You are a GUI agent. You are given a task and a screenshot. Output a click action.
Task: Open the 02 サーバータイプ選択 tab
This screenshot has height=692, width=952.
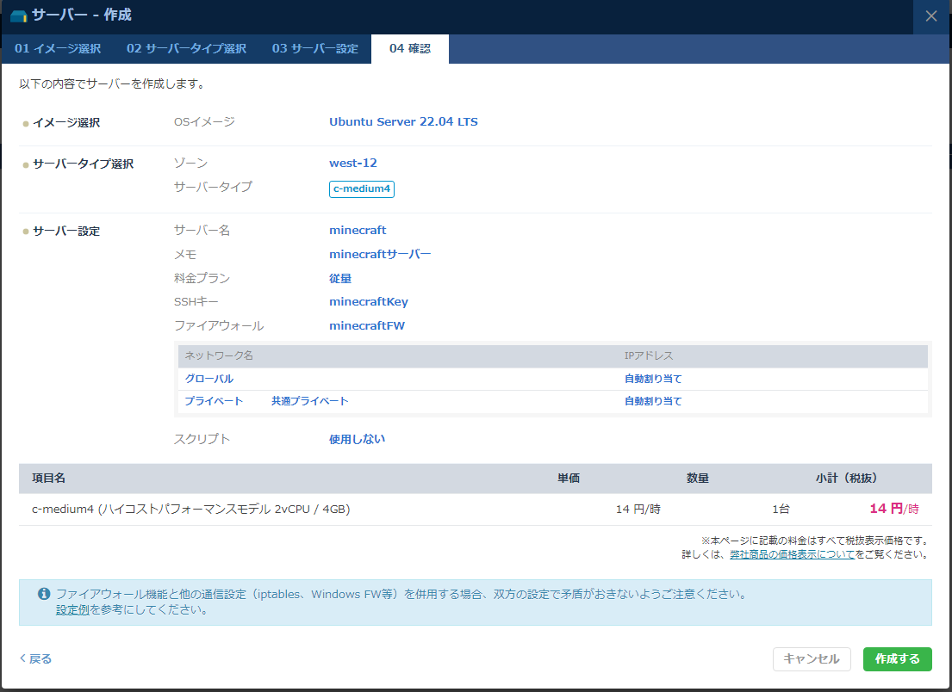pyautogui.click(x=186, y=48)
